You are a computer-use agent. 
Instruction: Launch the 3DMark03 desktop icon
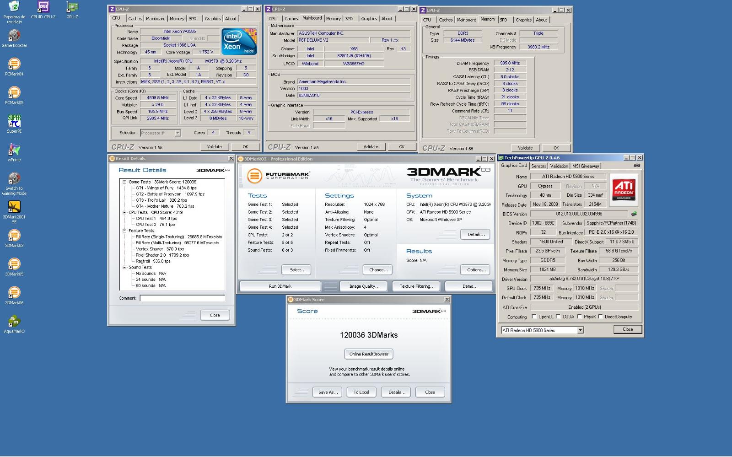(14, 239)
